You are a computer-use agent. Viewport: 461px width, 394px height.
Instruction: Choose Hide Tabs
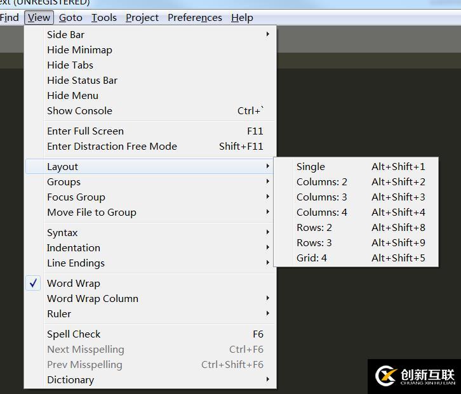click(x=150, y=65)
